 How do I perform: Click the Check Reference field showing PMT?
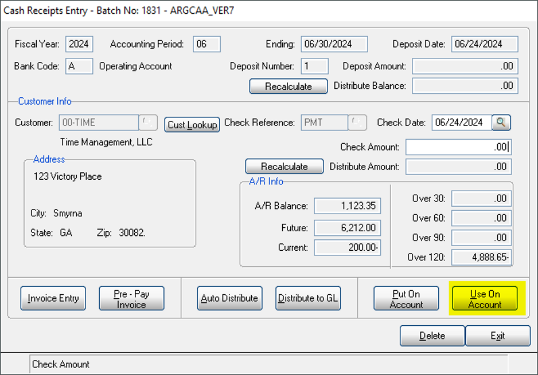[x=325, y=123]
